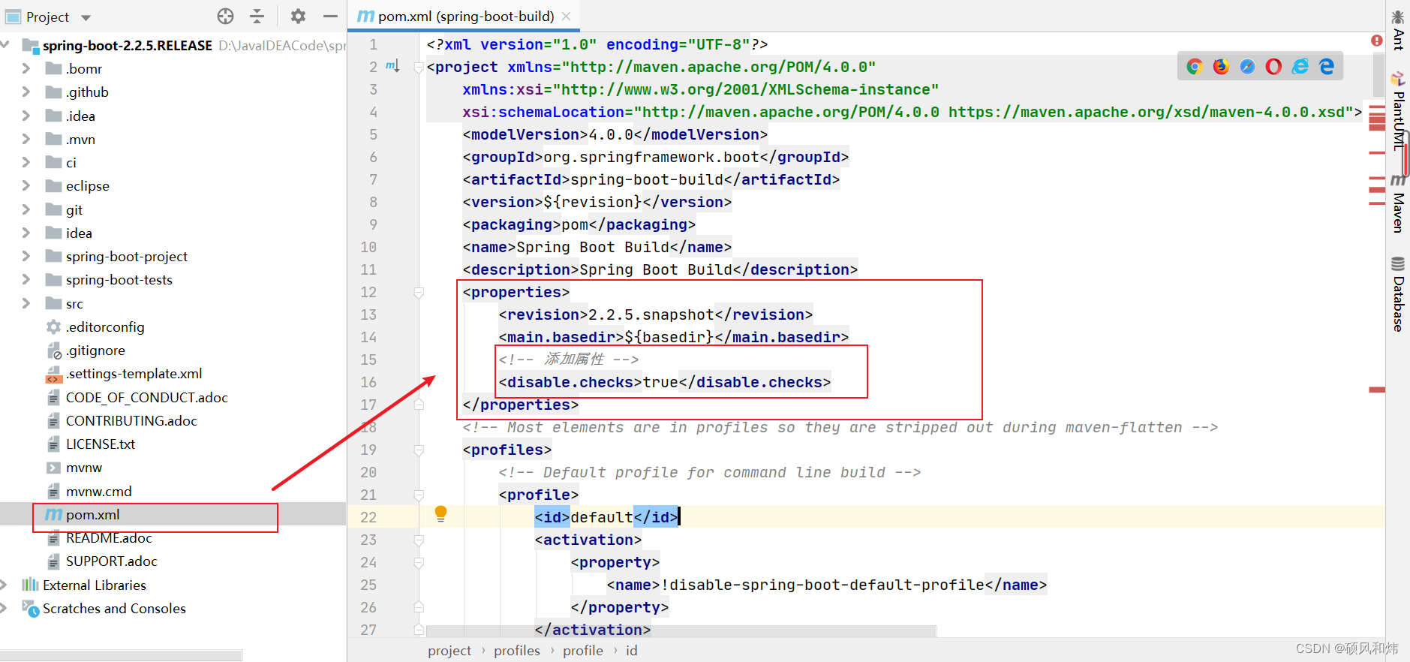Hide the Project tool window
1410x662 pixels.
330,16
